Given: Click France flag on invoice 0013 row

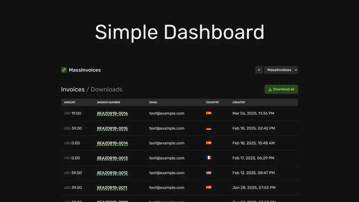Looking at the screenshot, I should tap(209, 158).
